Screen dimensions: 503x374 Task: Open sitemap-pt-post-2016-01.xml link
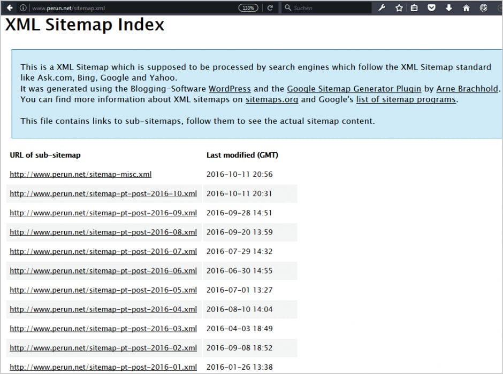(103, 367)
